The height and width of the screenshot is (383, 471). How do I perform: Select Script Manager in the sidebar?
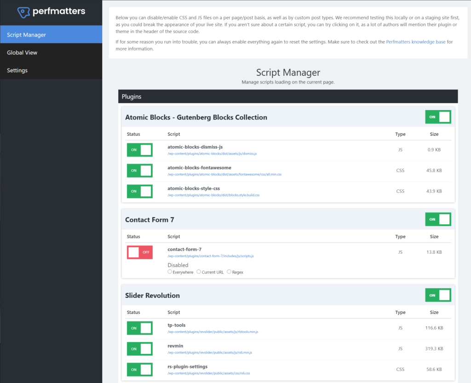point(27,34)
